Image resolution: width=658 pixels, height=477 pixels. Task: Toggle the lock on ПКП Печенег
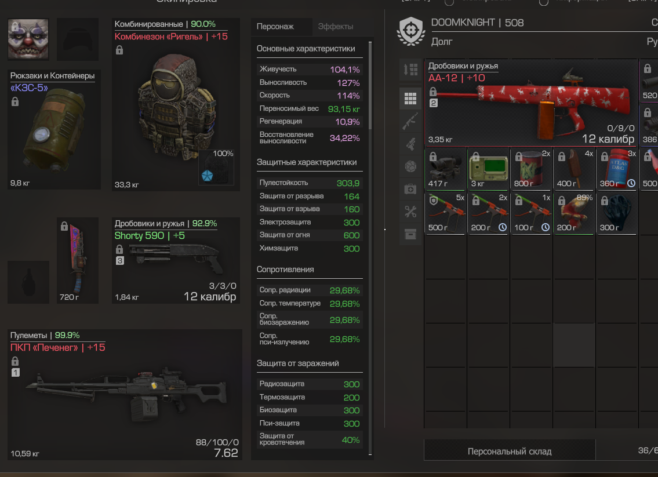pyautogui.click(x=15, y=361)
